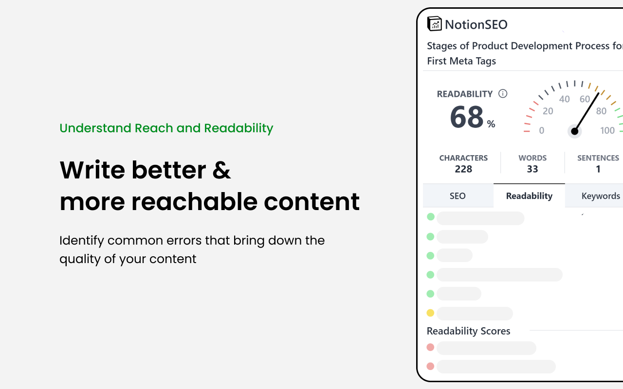Image resolution: width=623 pixels, height=389 pixels.
Task: Click the green dot beside fifth checklist row
Action: tap(431, 293)
